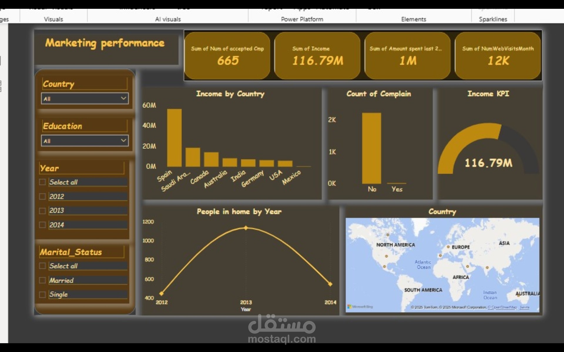564x352 pixels.
Task: Click the Australia data point on map
Action: [518, 295]
